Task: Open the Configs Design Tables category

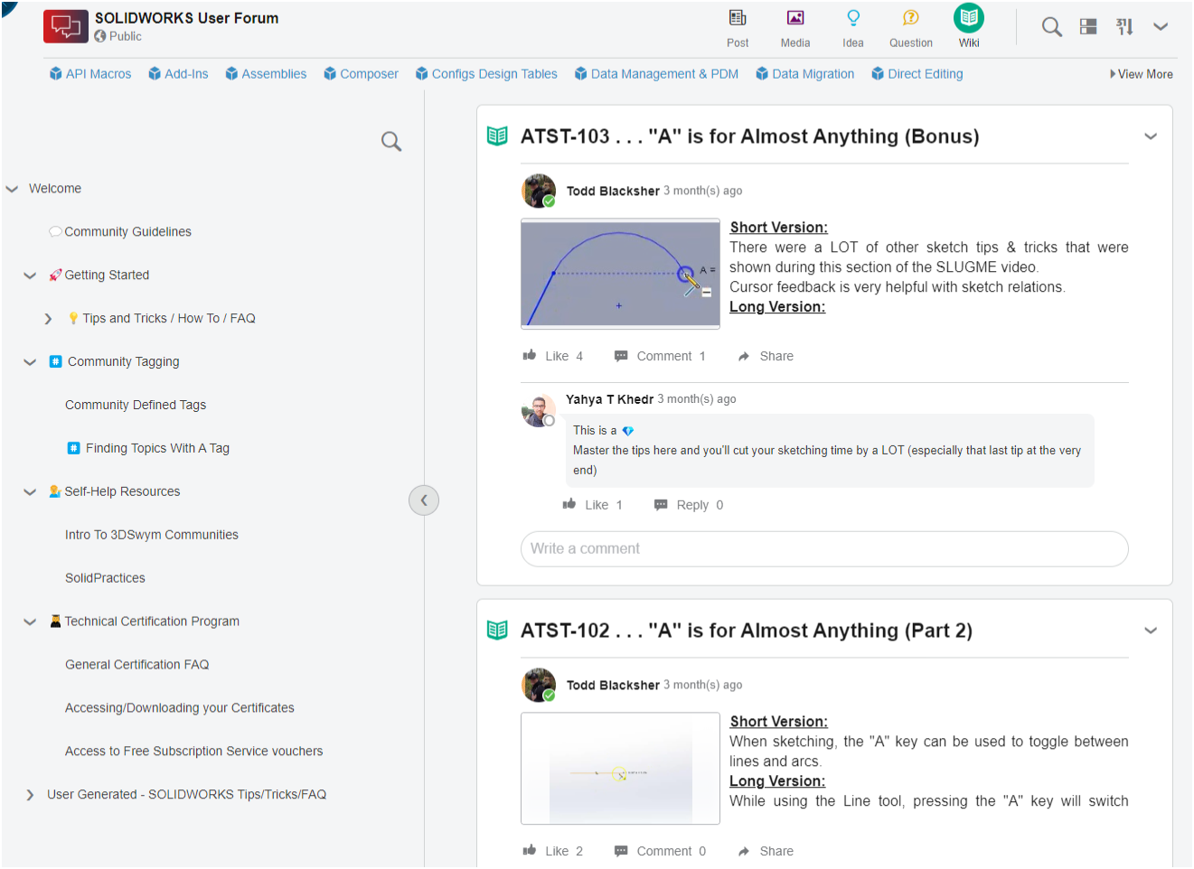Action: tap(486, 74)
